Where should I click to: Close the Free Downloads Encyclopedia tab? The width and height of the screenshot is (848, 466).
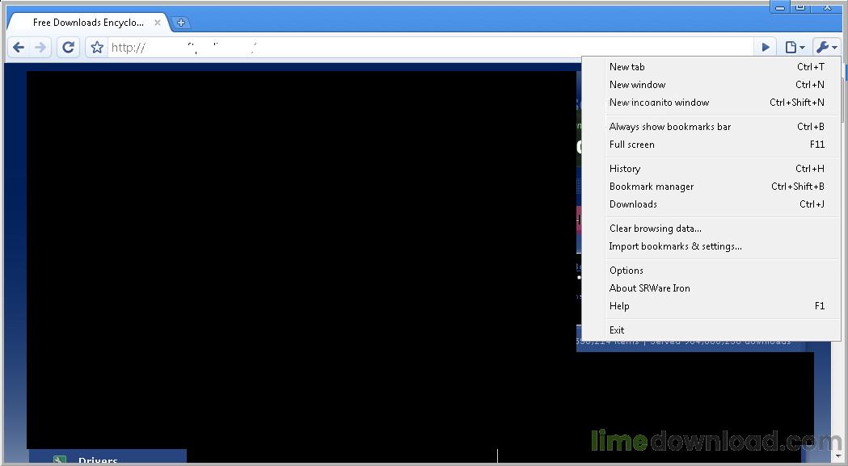[158, 23]
